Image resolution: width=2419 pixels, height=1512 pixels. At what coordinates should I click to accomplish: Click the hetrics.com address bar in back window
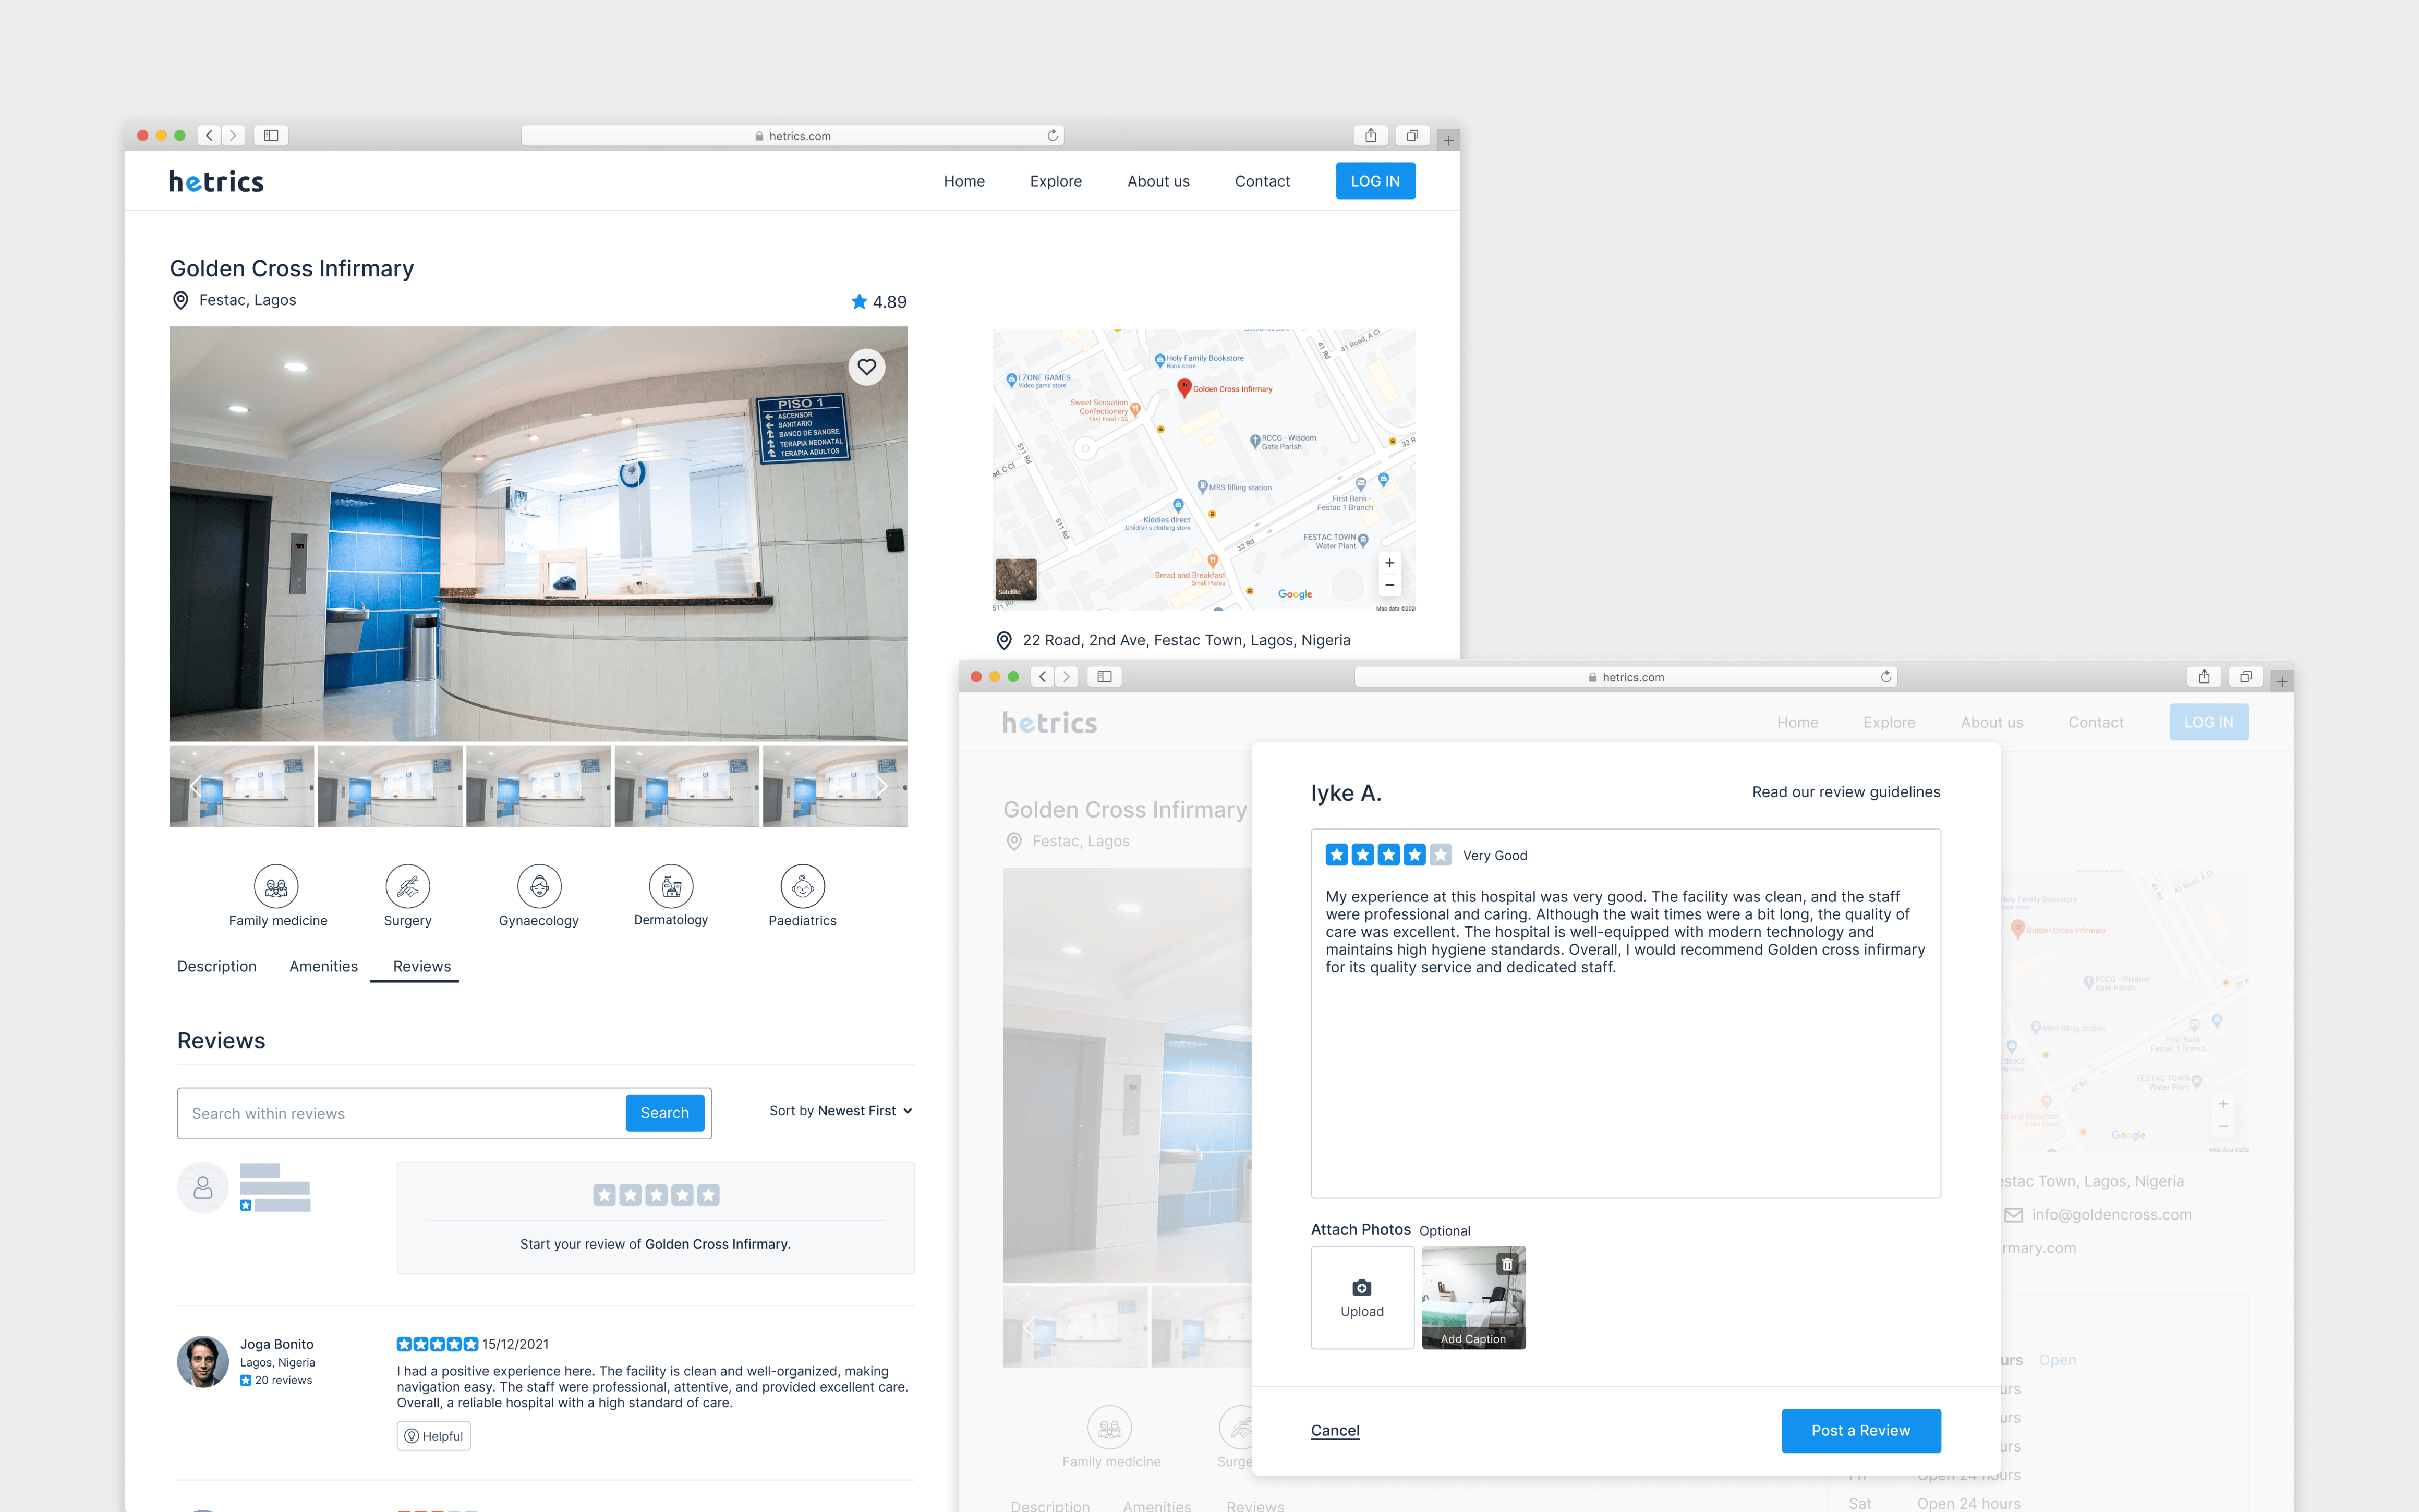coord(792,136)
